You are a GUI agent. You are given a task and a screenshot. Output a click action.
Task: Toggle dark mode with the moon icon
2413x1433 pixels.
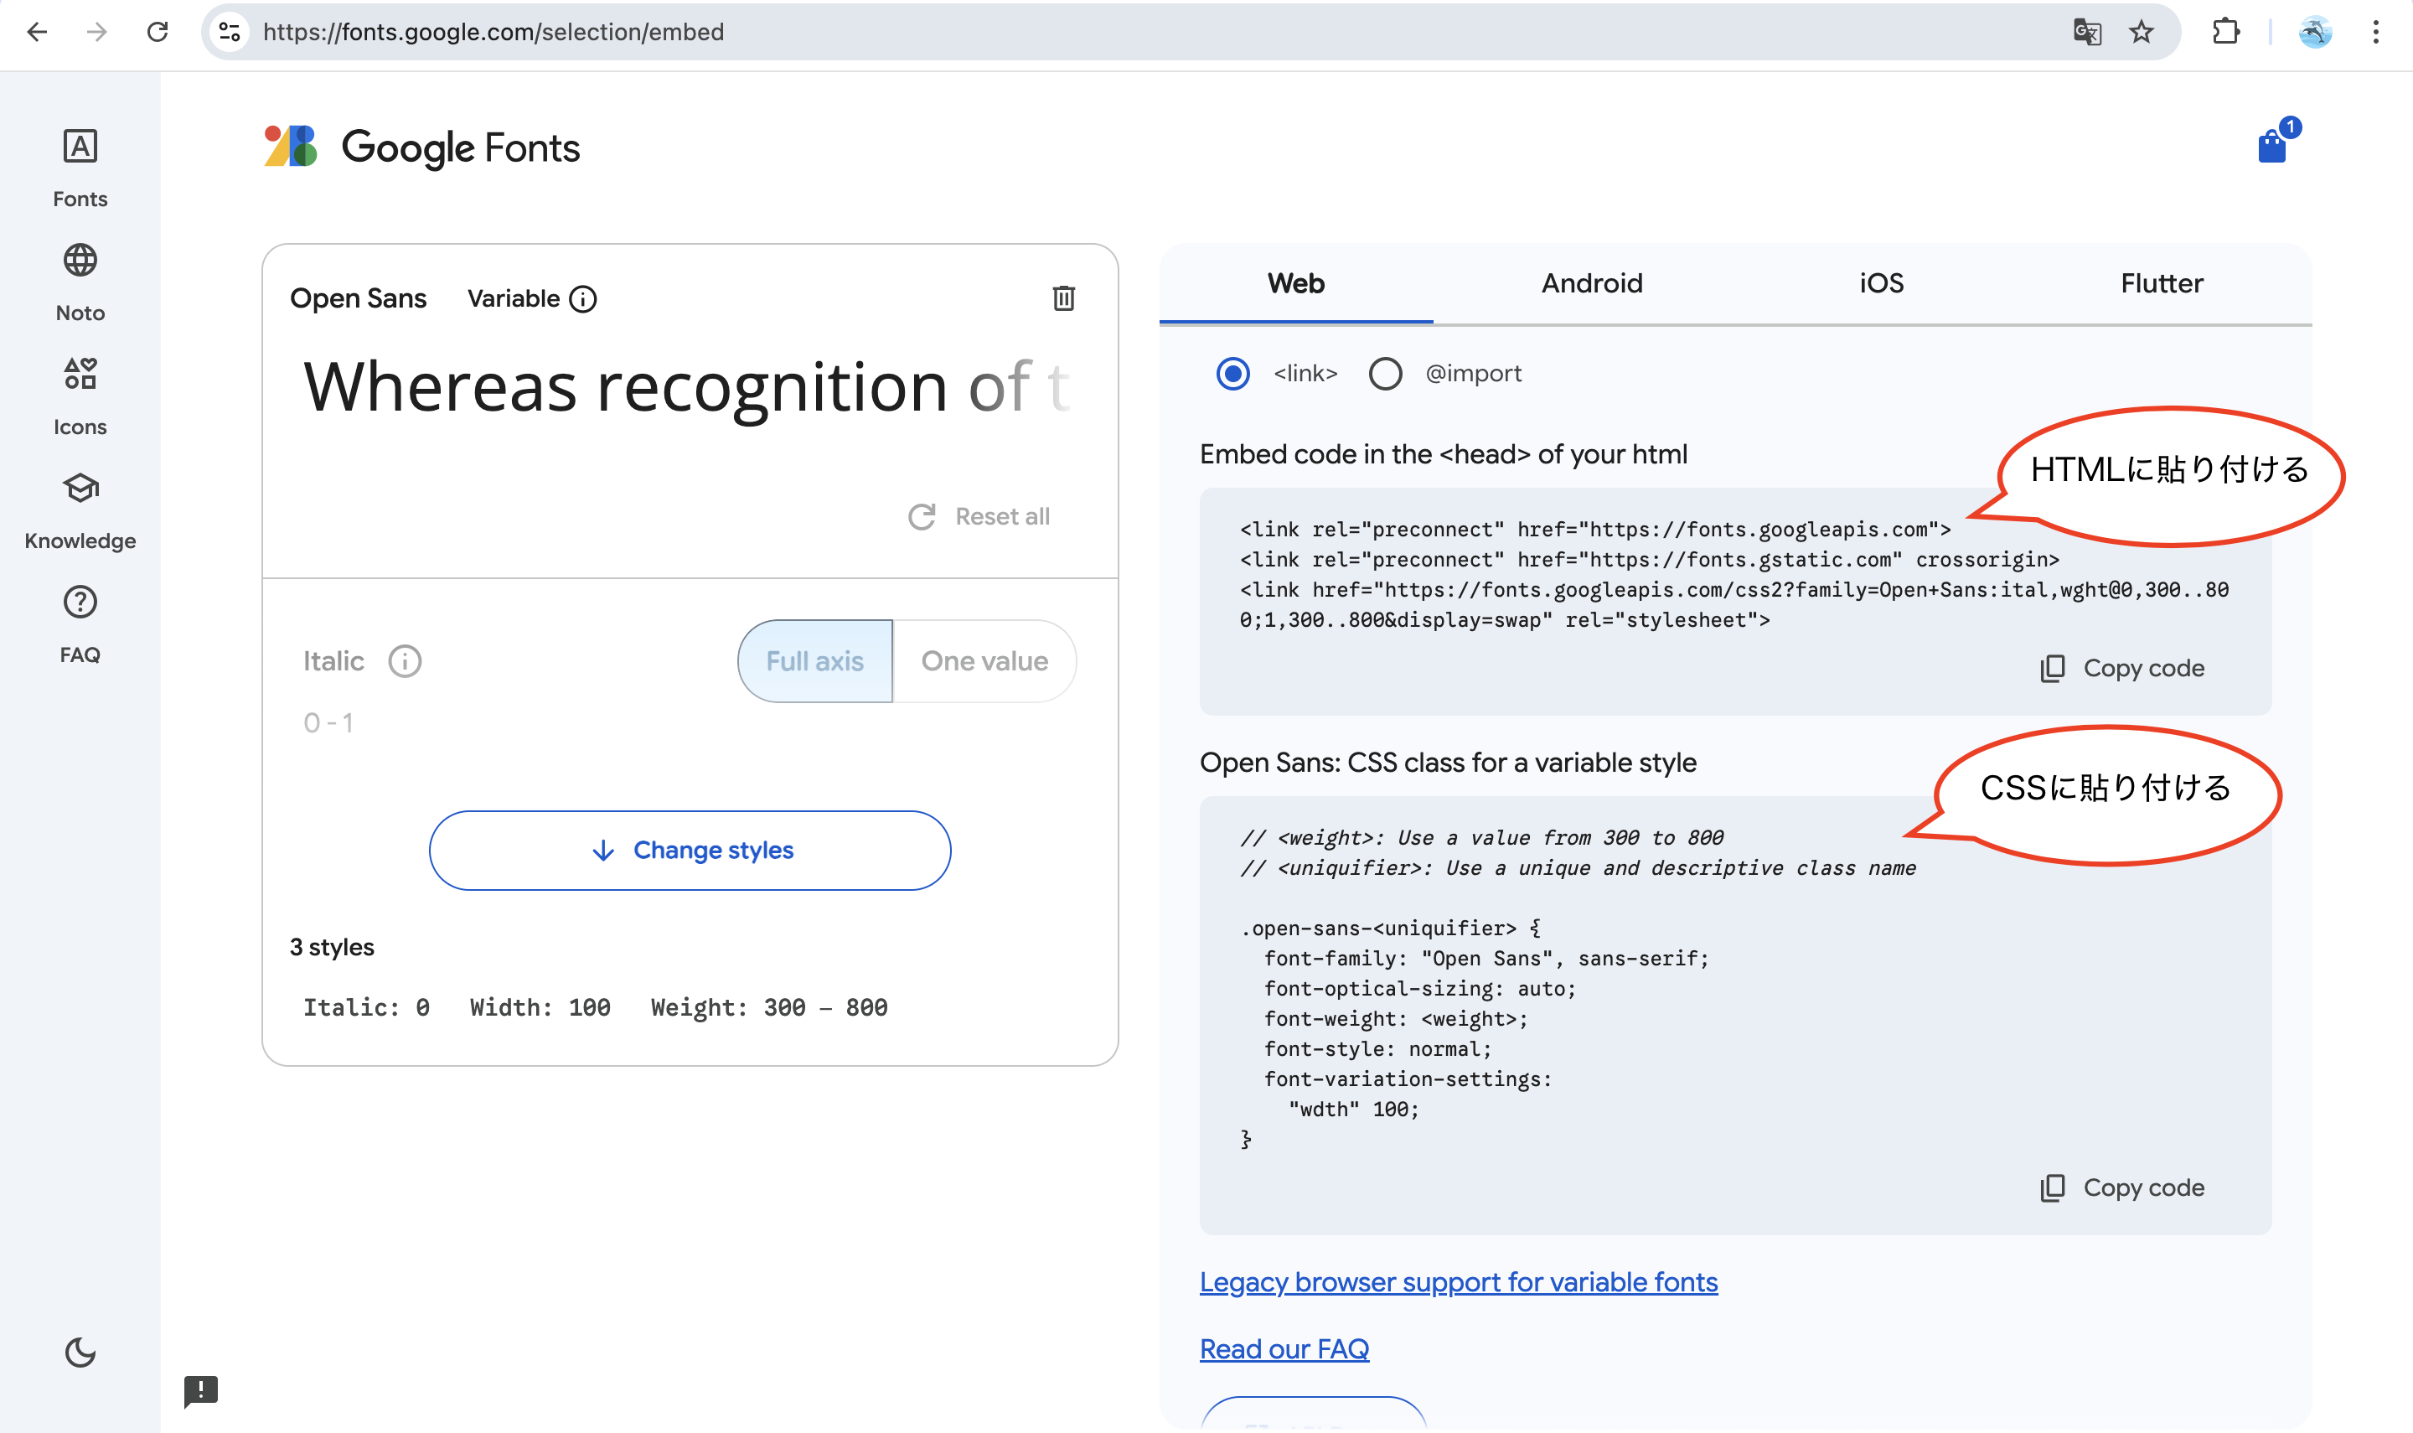point(80,1352)
